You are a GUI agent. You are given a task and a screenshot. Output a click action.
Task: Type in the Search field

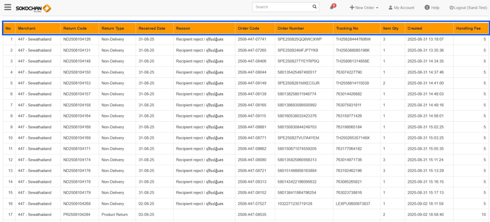pos(281,7)
